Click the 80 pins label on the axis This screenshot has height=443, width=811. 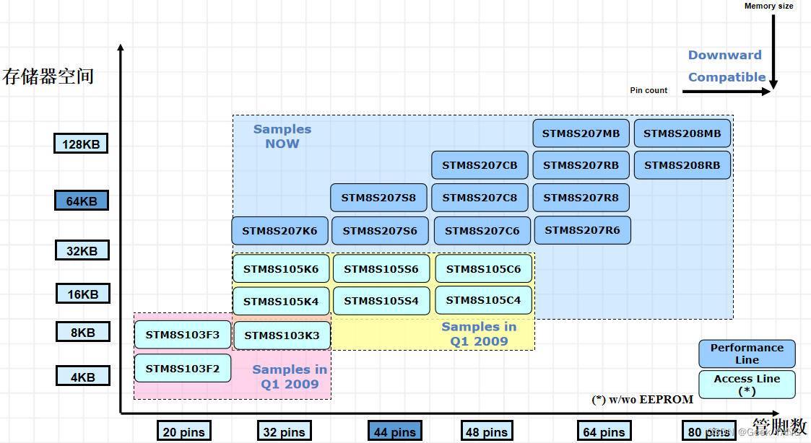(708, 431)
